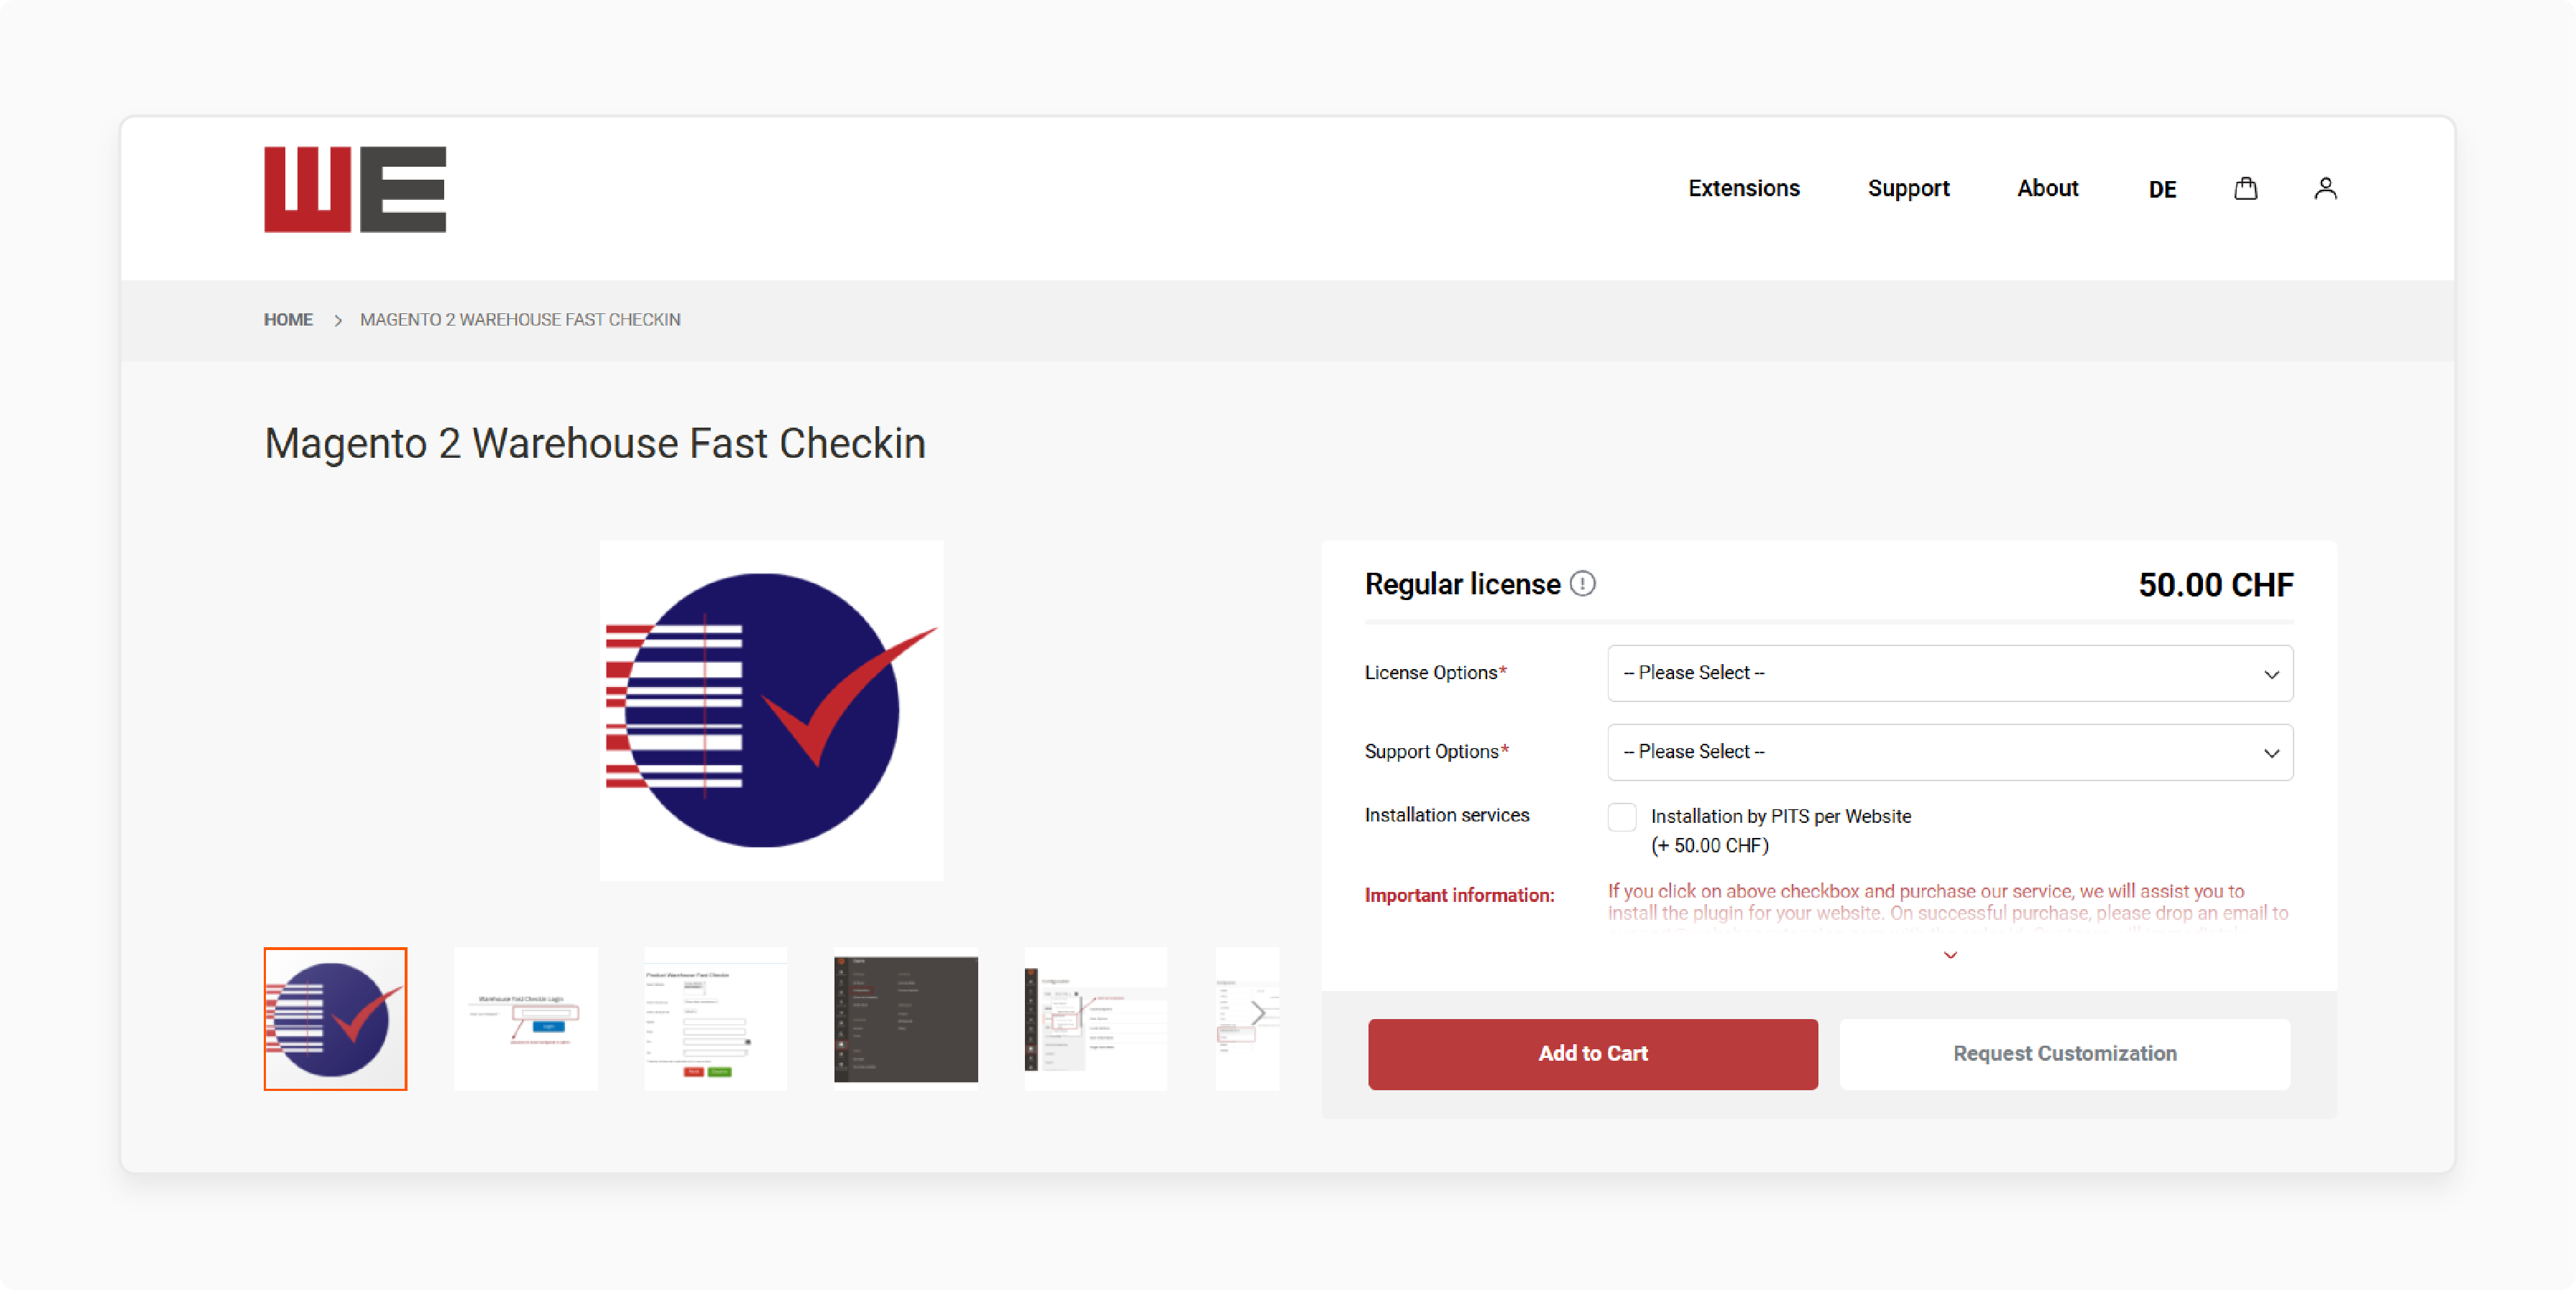
Task: Click the 'Magento 2 Warehouse Fast Checkin' page title
Action: pyautogui.click(x=595, y=443)
